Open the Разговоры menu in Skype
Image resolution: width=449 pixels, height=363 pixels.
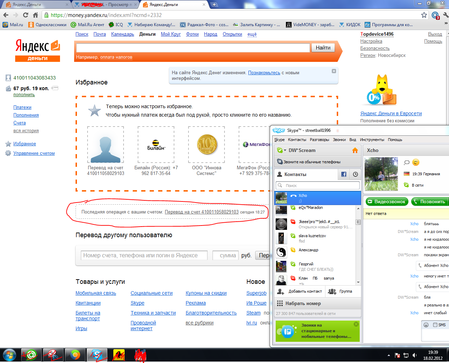tap(319, 140)
